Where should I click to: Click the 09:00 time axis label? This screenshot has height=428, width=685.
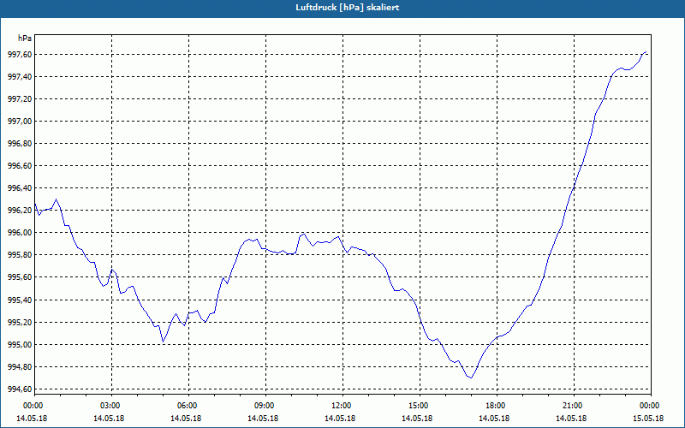click(265, 406)
